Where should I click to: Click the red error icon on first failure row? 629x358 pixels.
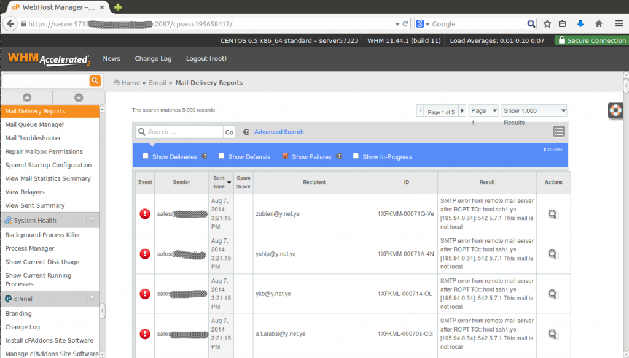(x=144, y=214)
